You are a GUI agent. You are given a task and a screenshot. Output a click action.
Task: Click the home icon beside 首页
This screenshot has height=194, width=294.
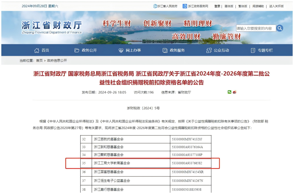click(37, 50)
